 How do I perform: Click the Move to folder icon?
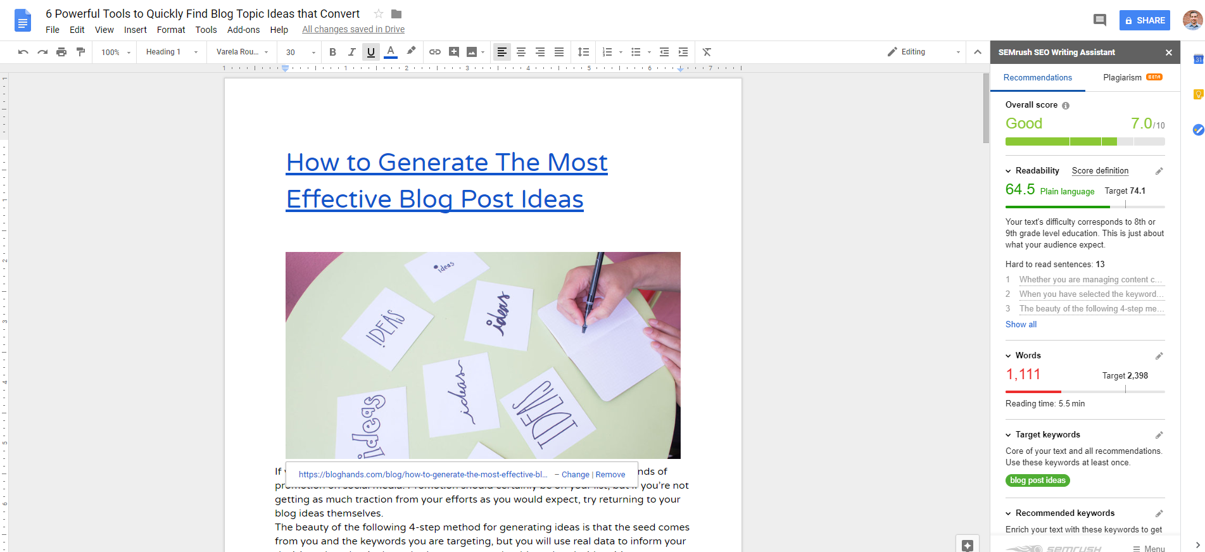[396, 14]
